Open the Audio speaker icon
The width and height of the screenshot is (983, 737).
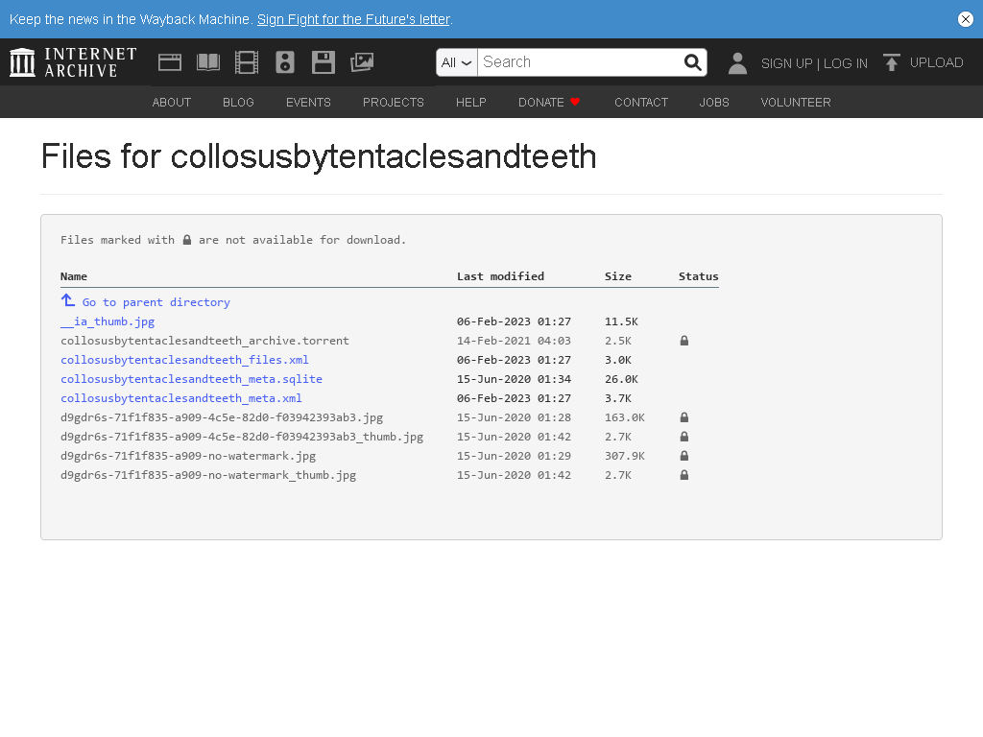[x=284, y=62]
